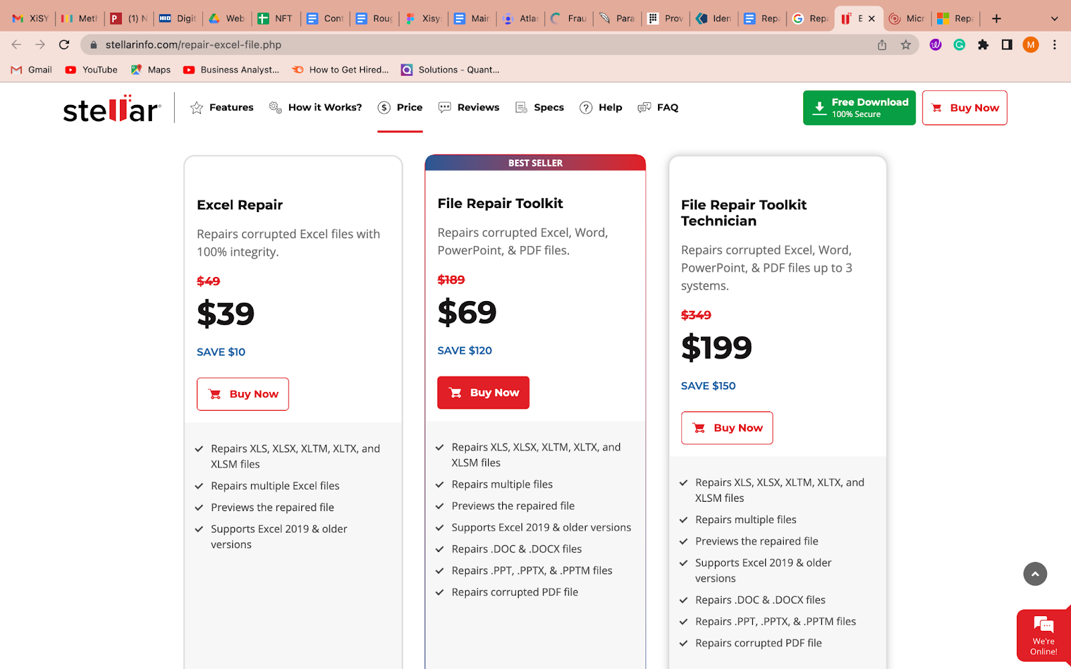Switch to the NFT tab
This screenshot has height=669, width=1071.
(x=276, y=19)
